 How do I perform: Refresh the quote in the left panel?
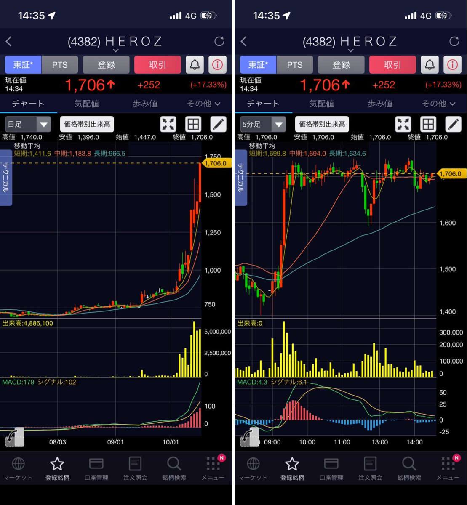point(219,41)
